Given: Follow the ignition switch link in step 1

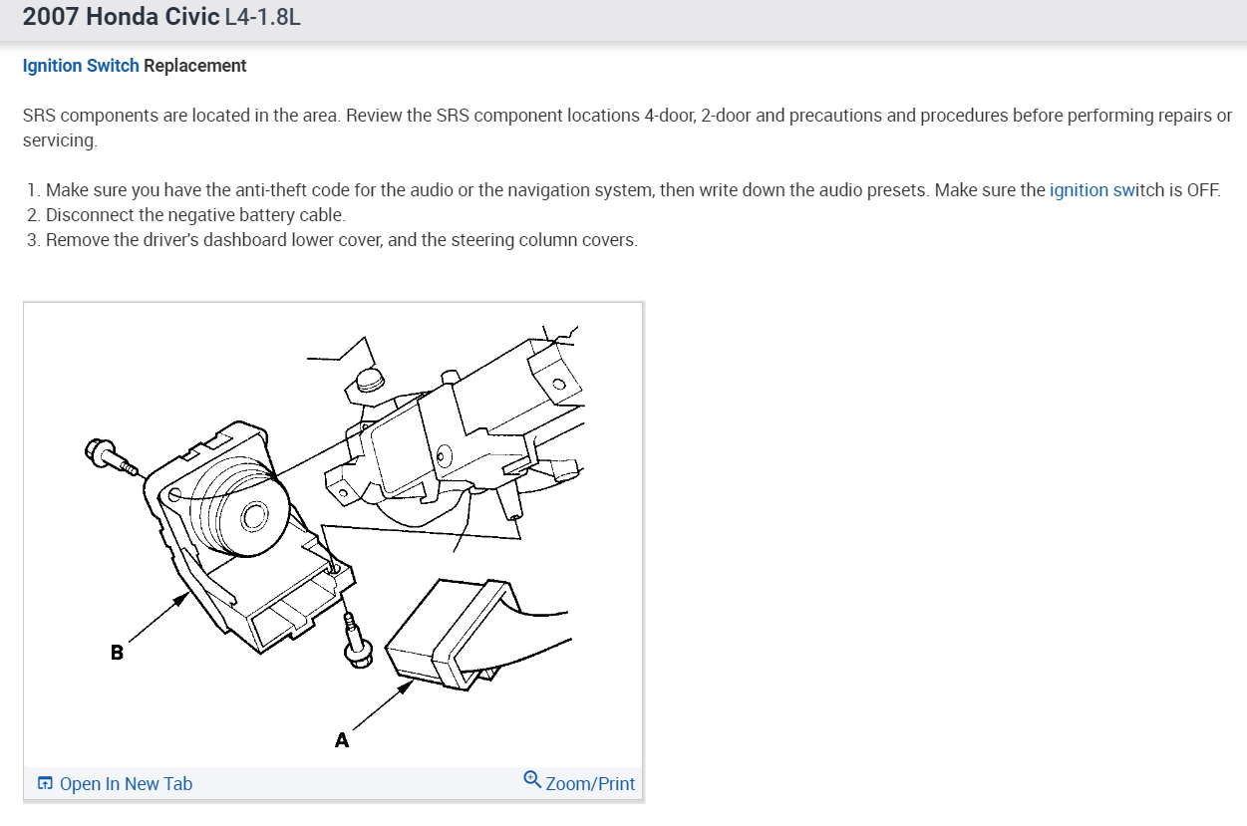Looking at the screenshot, I should [x=1106, y=189].
